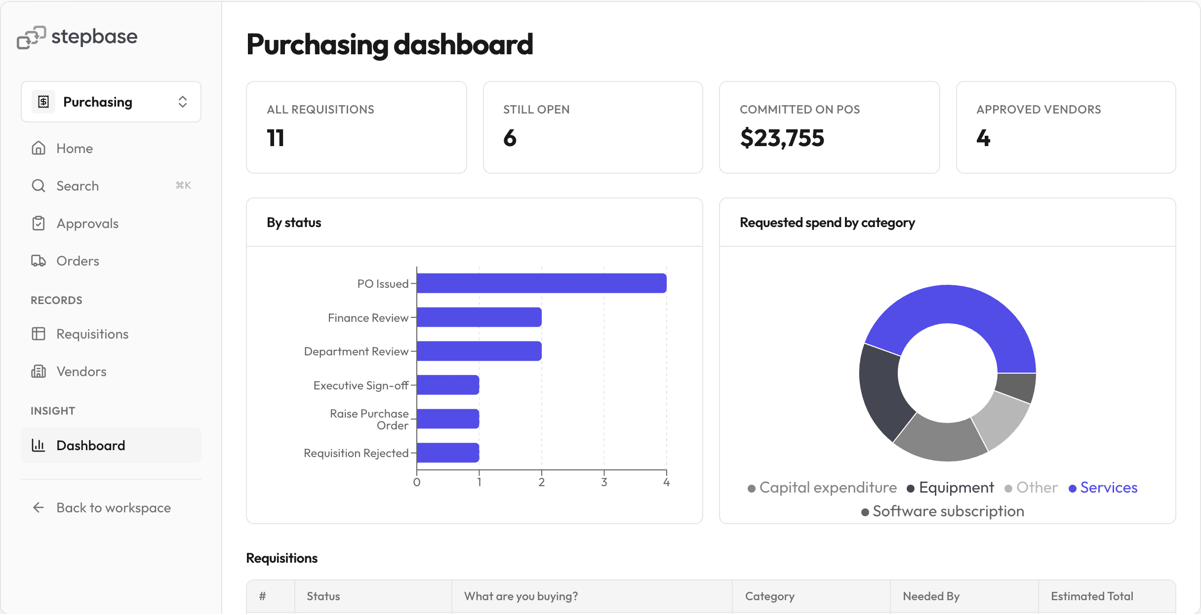Open the Purchasing workspace switcher dropdown

coord(111,102)
